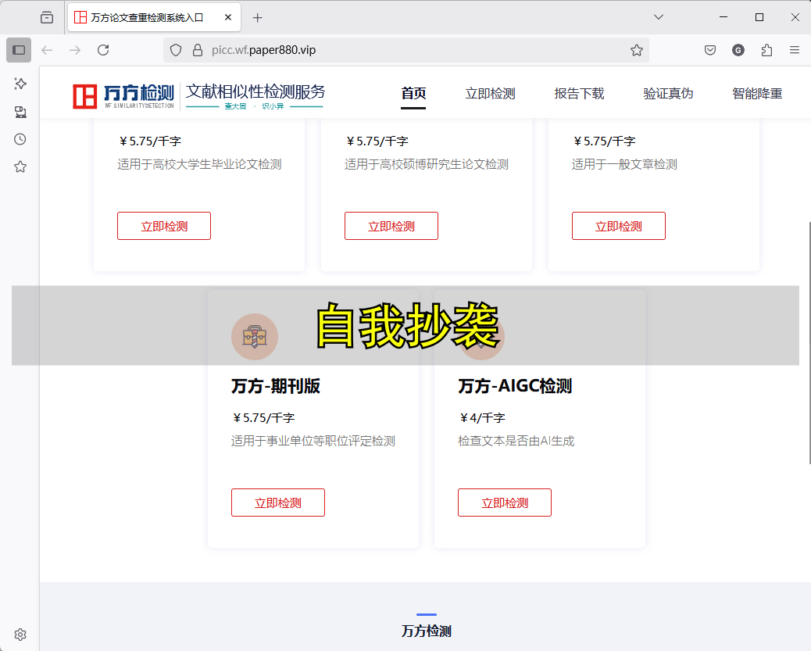Click the 万方-AIGC检测 card title
Image resolution: width=811 pixels, height=651 pixels.
click(x=515, y=386)
